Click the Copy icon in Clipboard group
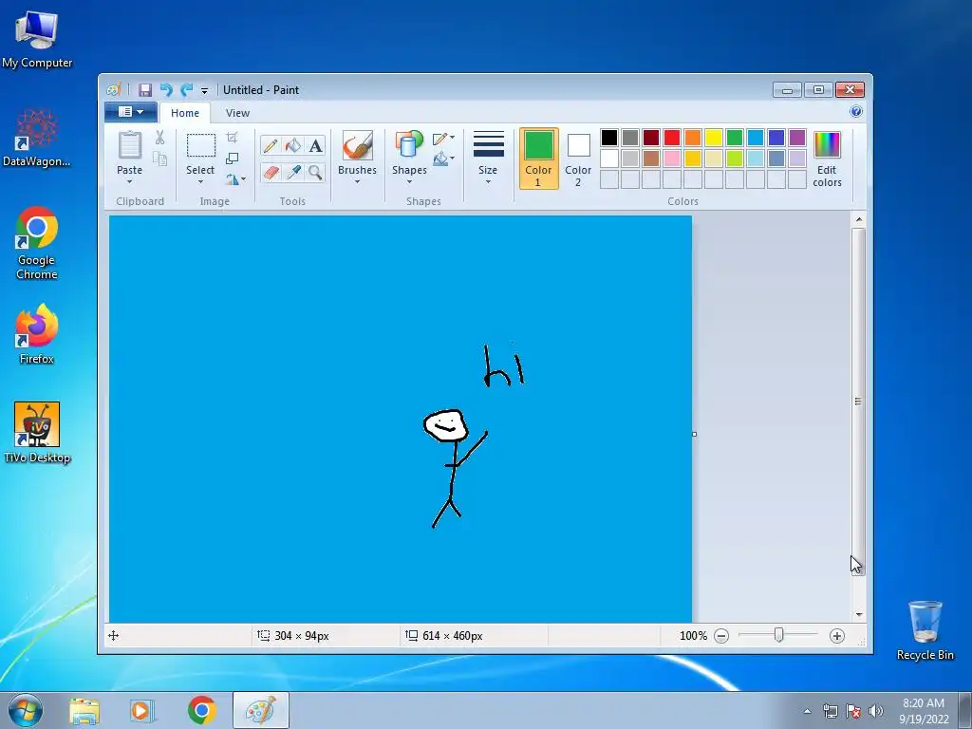 click(159, 159)
